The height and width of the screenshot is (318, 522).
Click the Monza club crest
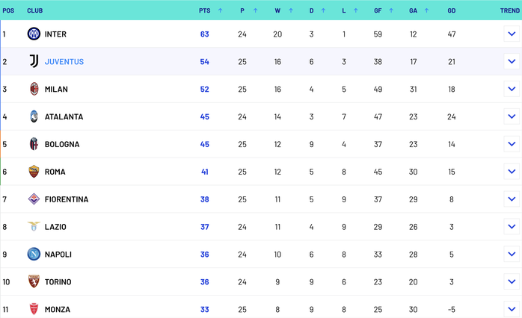(x=34, y=309)
